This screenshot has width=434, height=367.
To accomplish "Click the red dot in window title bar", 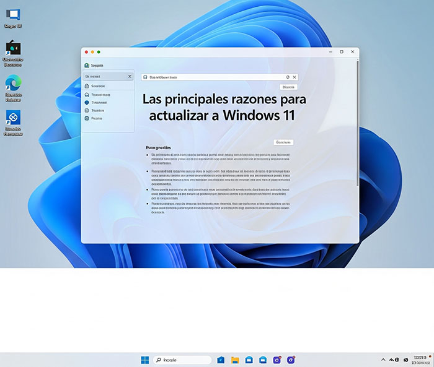I will (86, 52).
